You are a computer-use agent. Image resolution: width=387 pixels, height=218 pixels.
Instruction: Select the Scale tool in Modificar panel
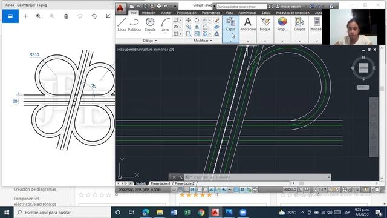tap(197, 34)
